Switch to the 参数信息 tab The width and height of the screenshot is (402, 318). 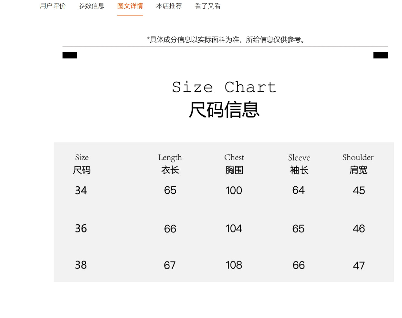91,6
